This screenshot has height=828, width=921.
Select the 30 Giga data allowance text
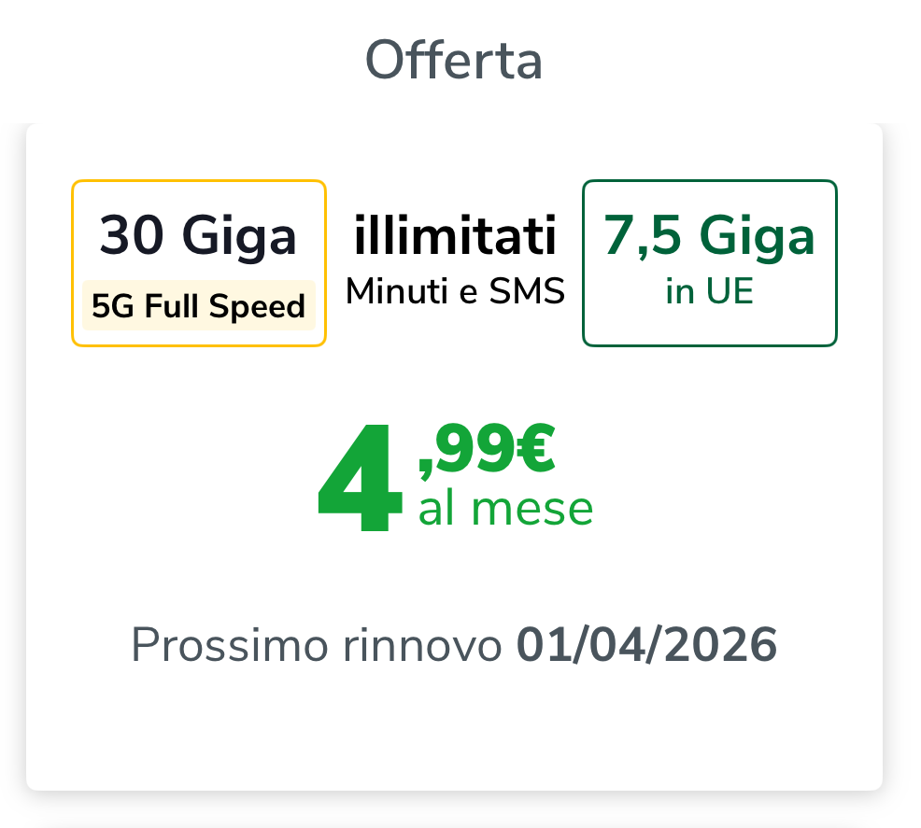pyautogui.click(x=198, y=235)
